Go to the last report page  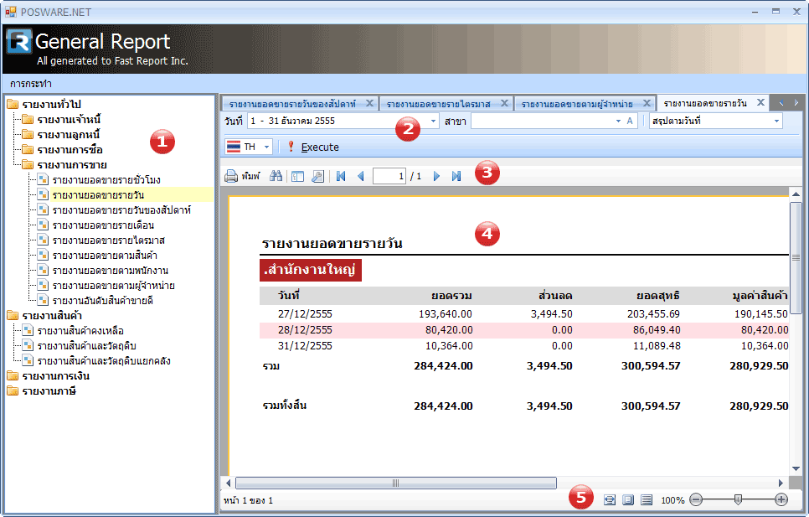pyautogui.click(x=456, y=177)
